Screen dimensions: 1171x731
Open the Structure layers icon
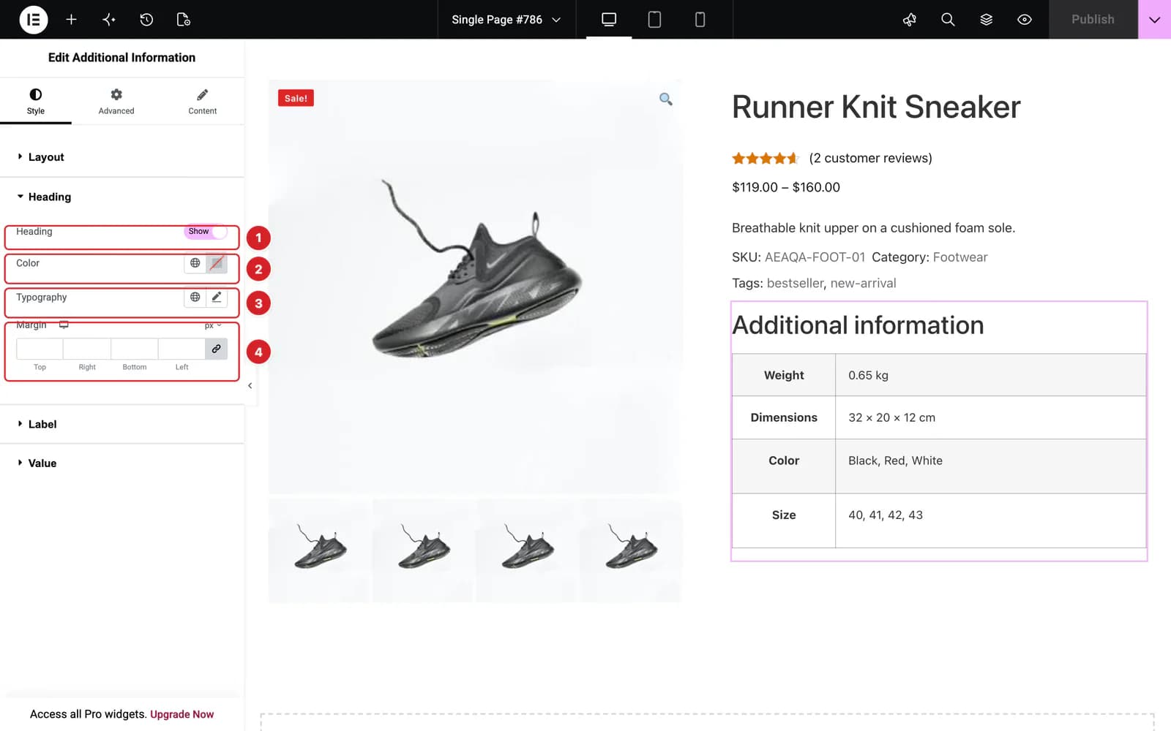[x=986, y=20]
